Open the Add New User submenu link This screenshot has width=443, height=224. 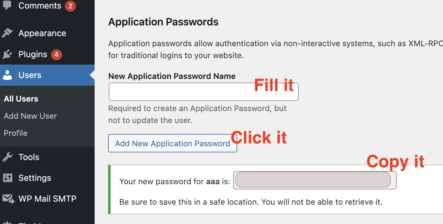pos(30,116)
